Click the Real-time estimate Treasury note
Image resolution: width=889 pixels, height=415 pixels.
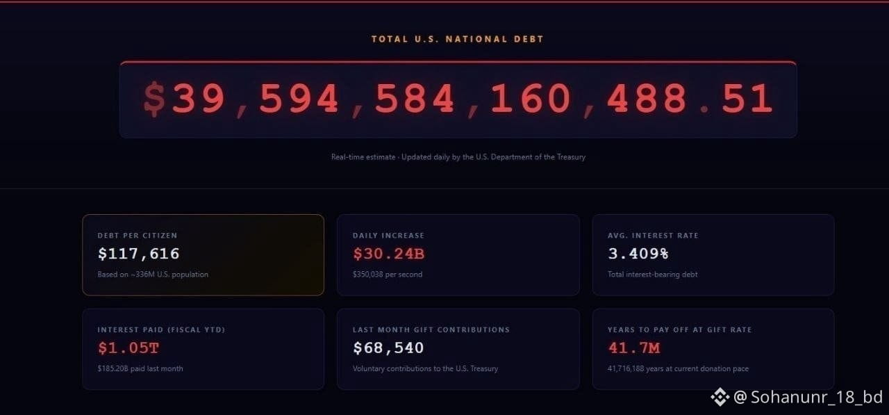(x=458, y=157)
